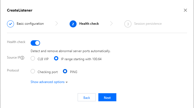Click the advanced options dropdown arrow
The image size is (194, 108).
(66, 82)
